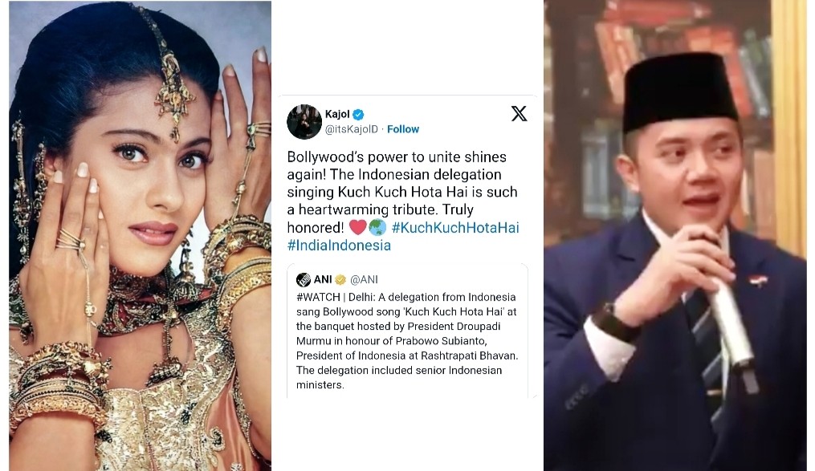The height and width of the screenshot is (471, 815).
Task: Open the photo of the woman in bridal jewelry
Action: (x=140, y=236)
